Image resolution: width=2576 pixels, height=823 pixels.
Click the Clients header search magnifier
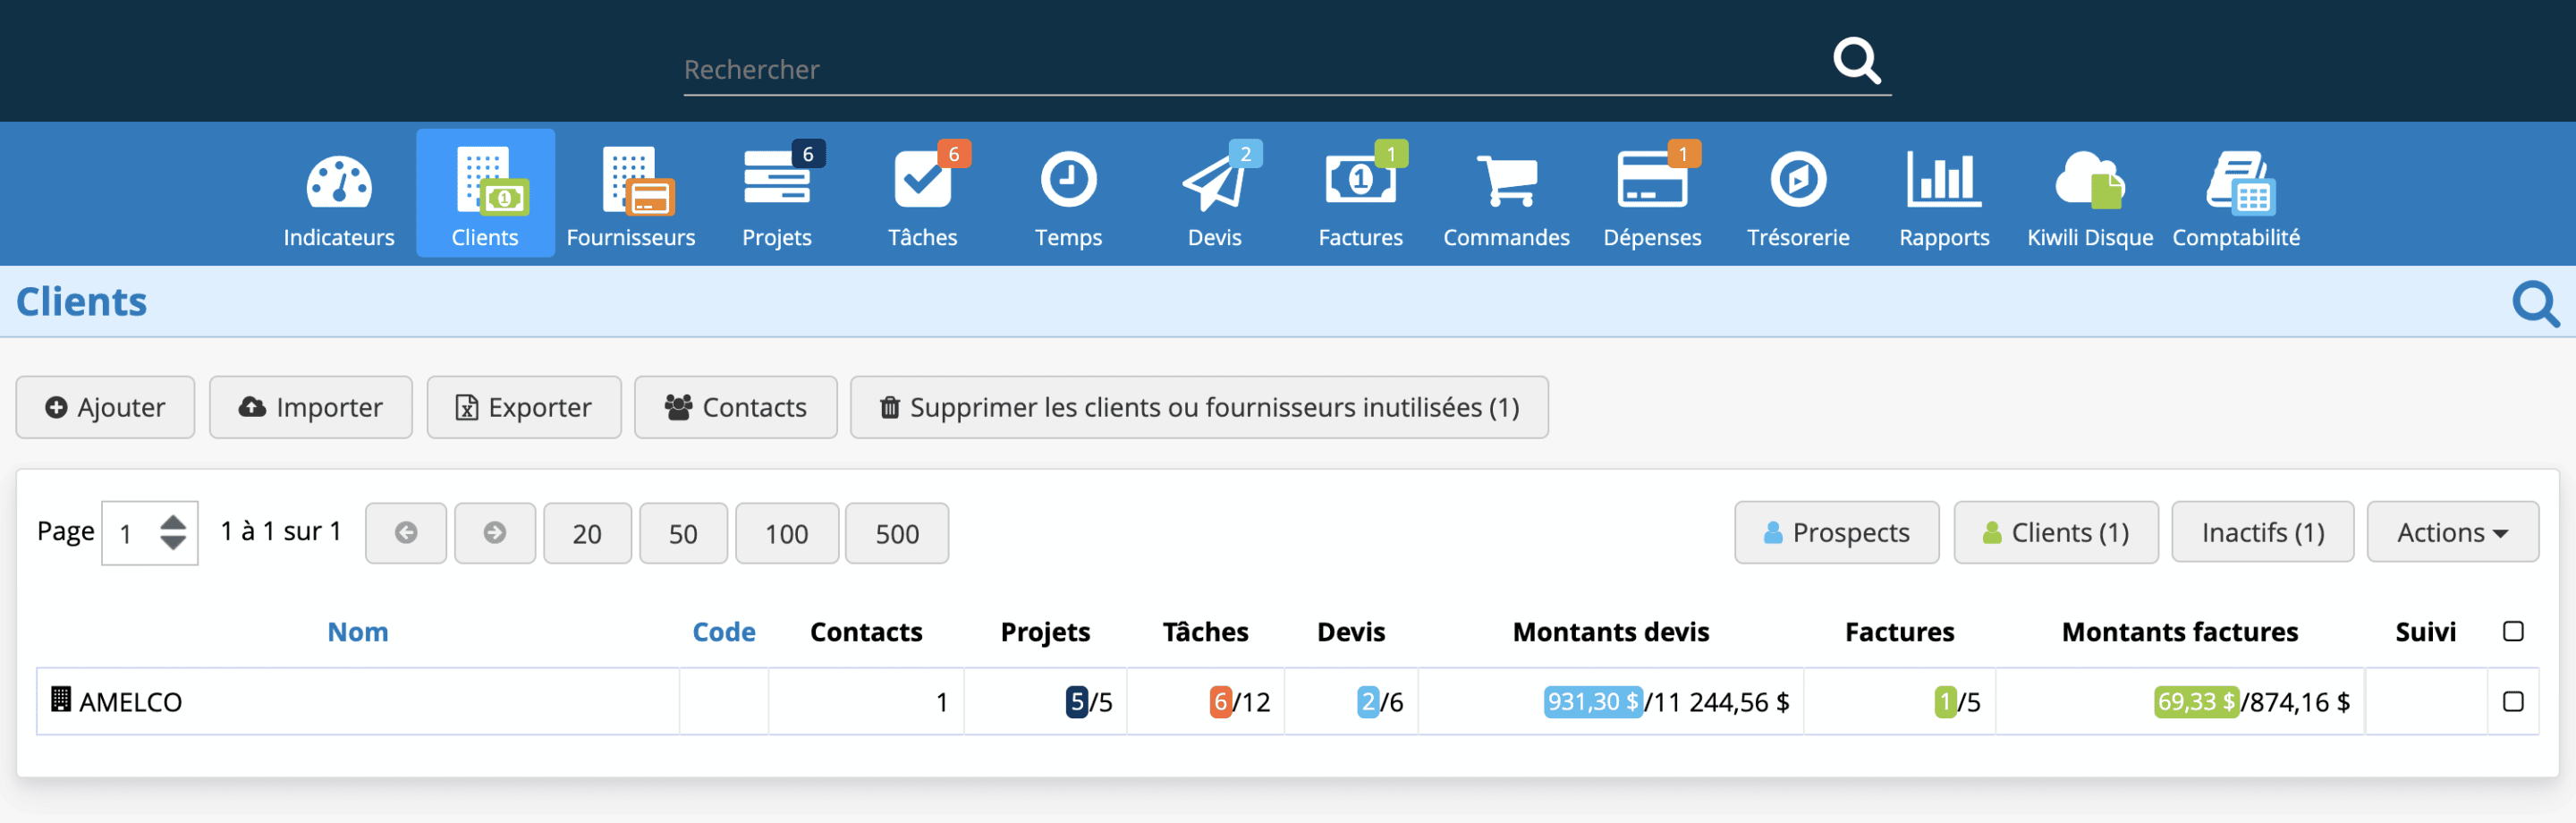click(x=2536, y=303)
